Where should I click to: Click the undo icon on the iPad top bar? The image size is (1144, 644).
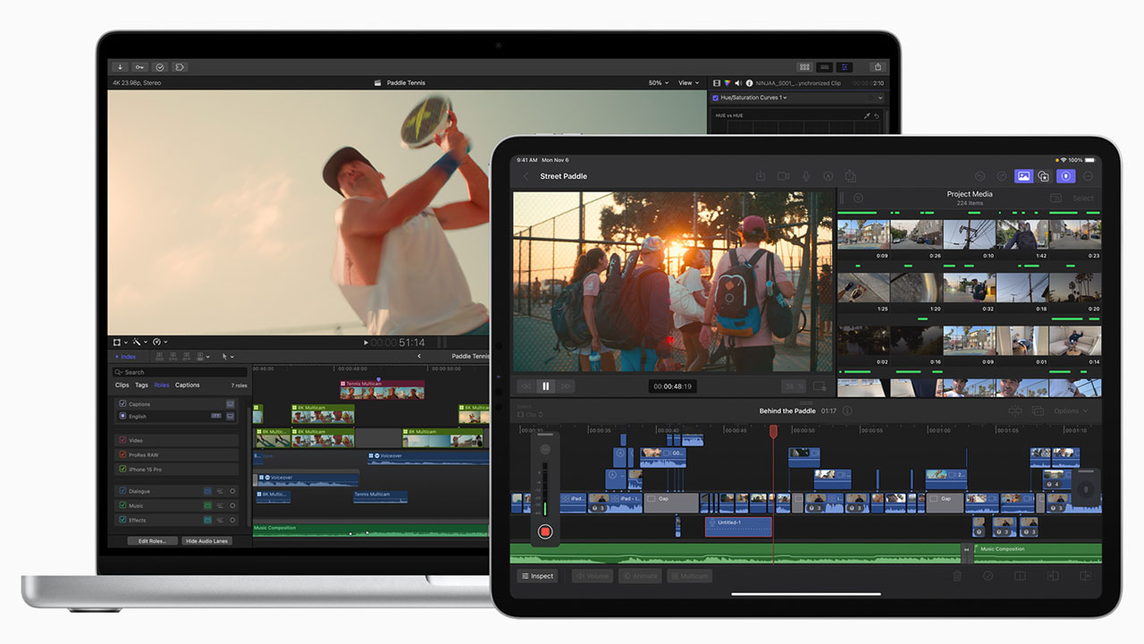click(980, 176)
